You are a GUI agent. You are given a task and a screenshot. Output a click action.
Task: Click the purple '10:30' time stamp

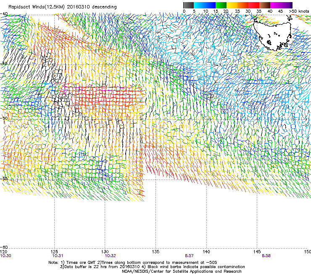pos(6,256)
